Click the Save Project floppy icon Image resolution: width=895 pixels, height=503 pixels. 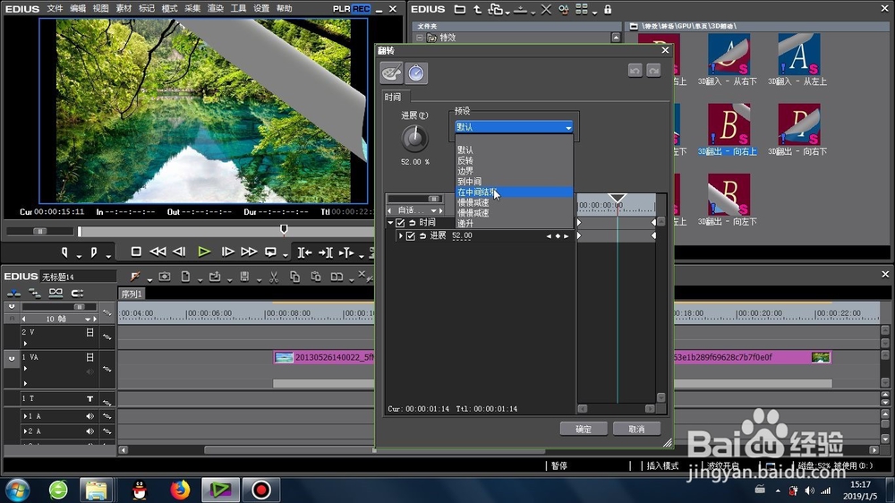(x=244, y=277)
